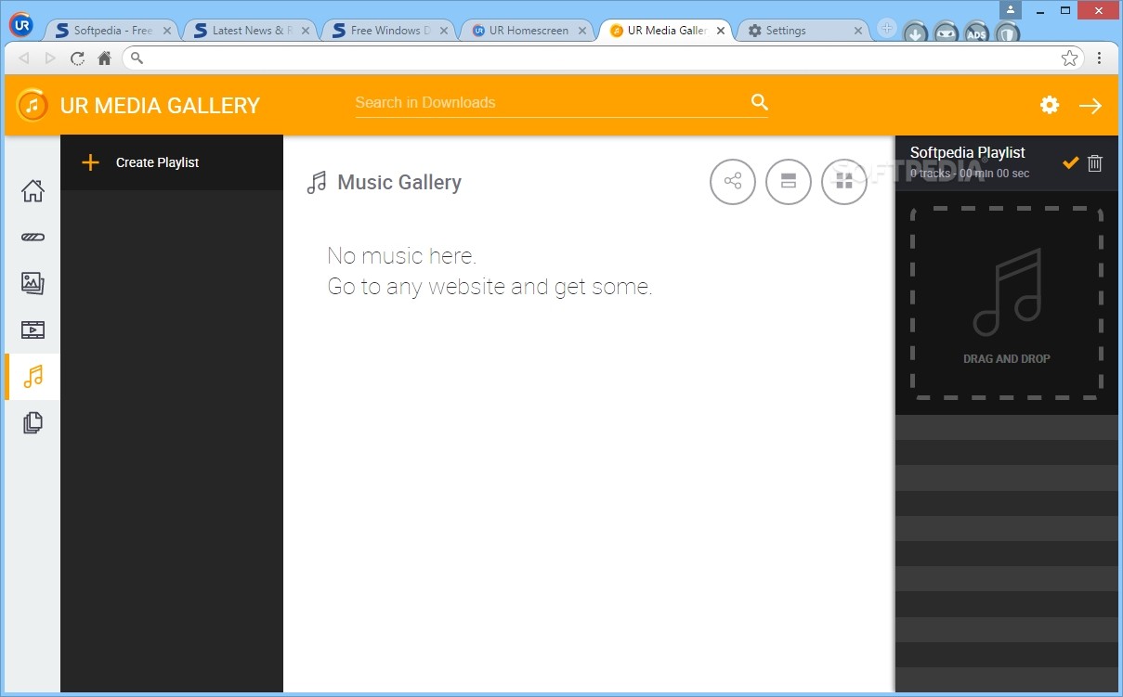The width and height of the screenshot is (1123, 697).
Task: Switch to grid view layout
Action: 844,181
